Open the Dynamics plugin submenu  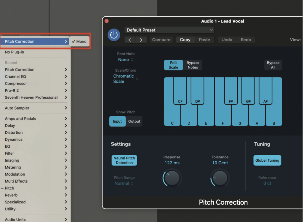pyautogui.click(x=13, y=139)
